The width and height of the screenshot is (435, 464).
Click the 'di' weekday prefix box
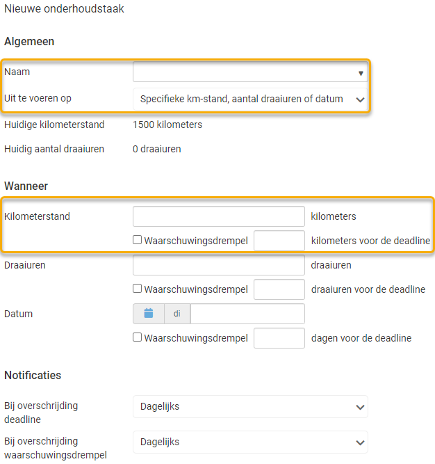[x=177, y=314]
